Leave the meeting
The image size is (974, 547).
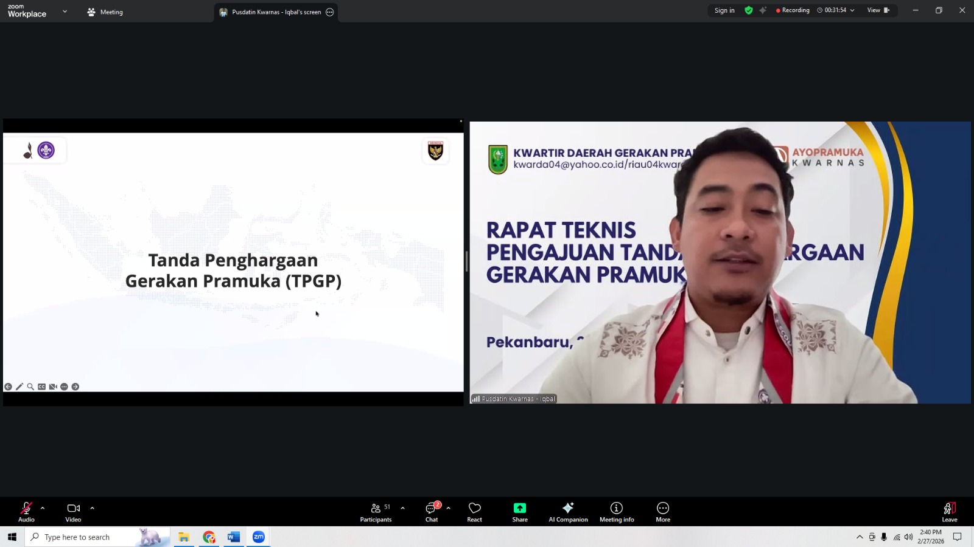(x=949, y=511)
